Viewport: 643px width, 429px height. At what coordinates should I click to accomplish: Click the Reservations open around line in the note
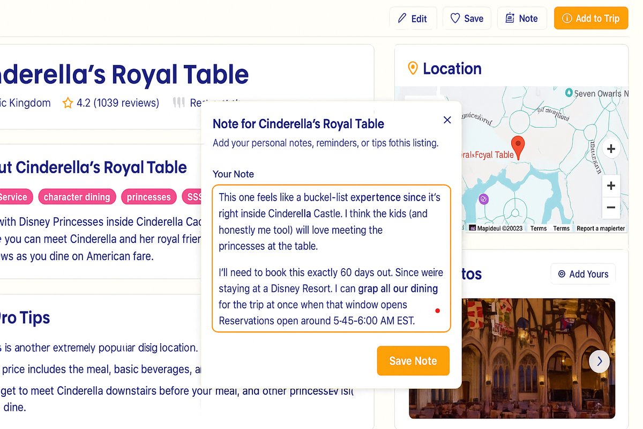(x=317, y=321)
